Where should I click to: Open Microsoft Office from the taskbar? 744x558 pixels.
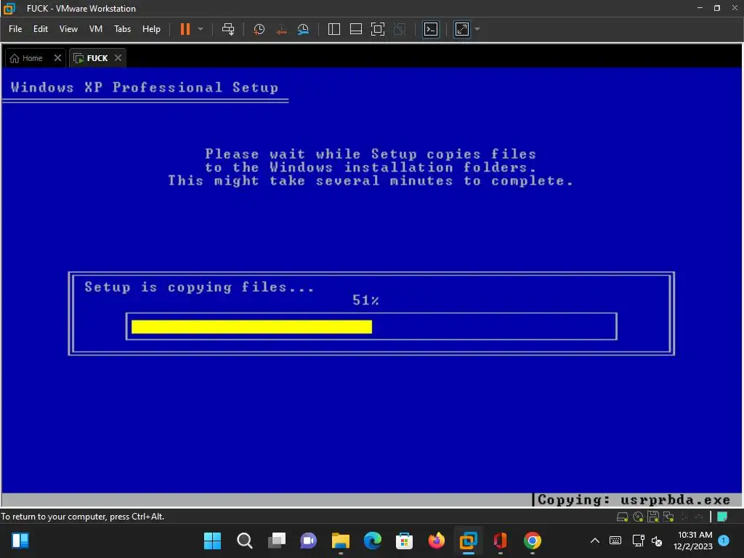(x=500, y=541)
